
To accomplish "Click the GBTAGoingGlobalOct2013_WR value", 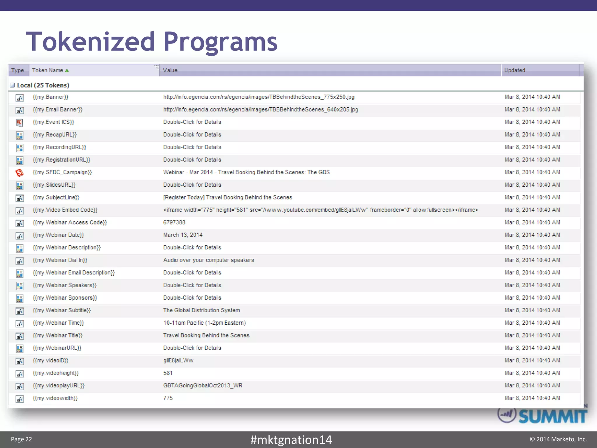I will (203, 386).
